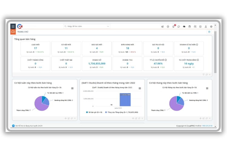
Task: Open the hamburger navigation menu
Action: click(x=13, y=26)
